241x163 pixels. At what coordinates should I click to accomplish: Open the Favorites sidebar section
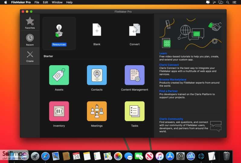(x=30, y=23)
